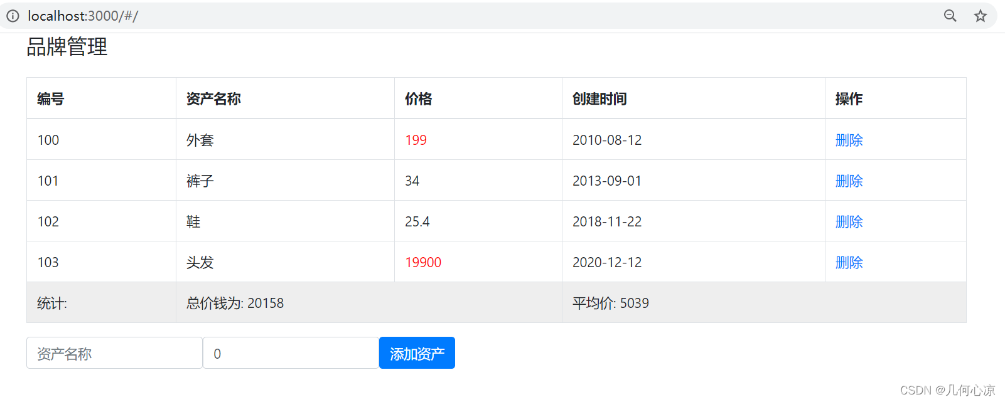Screen dimensions: 1005x402
Task: Delete the 裤子 row
Action: [x=849, y=181]
